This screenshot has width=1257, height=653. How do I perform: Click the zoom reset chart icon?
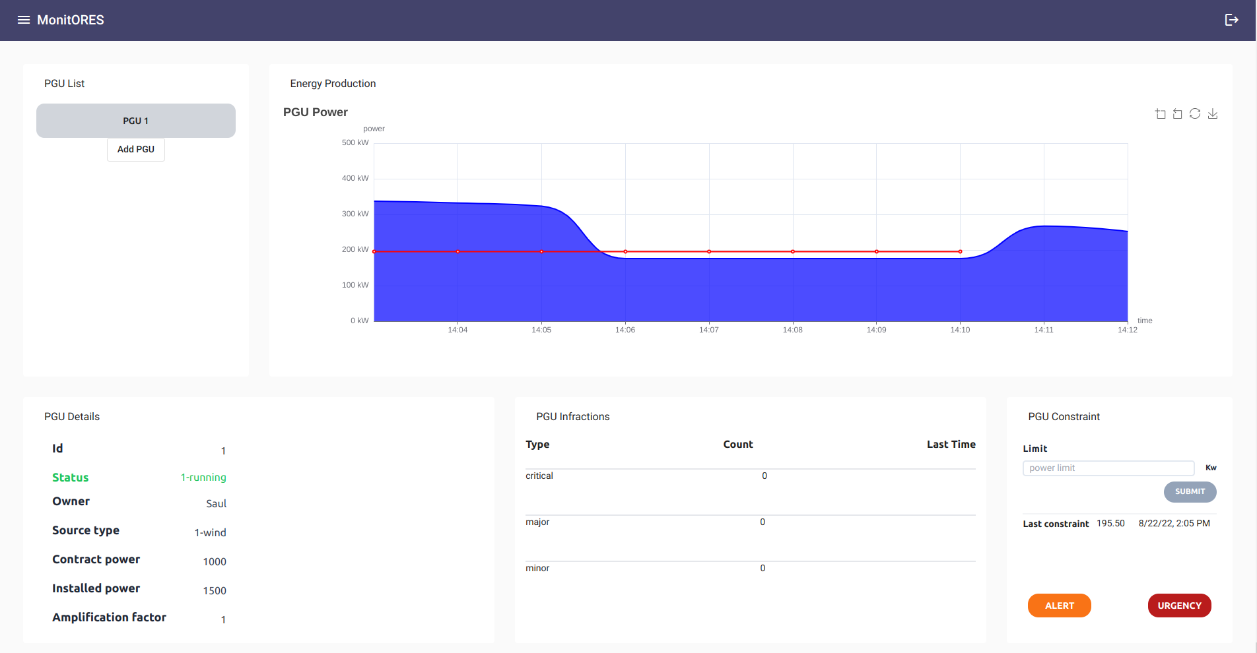[x=1177, y=114]
